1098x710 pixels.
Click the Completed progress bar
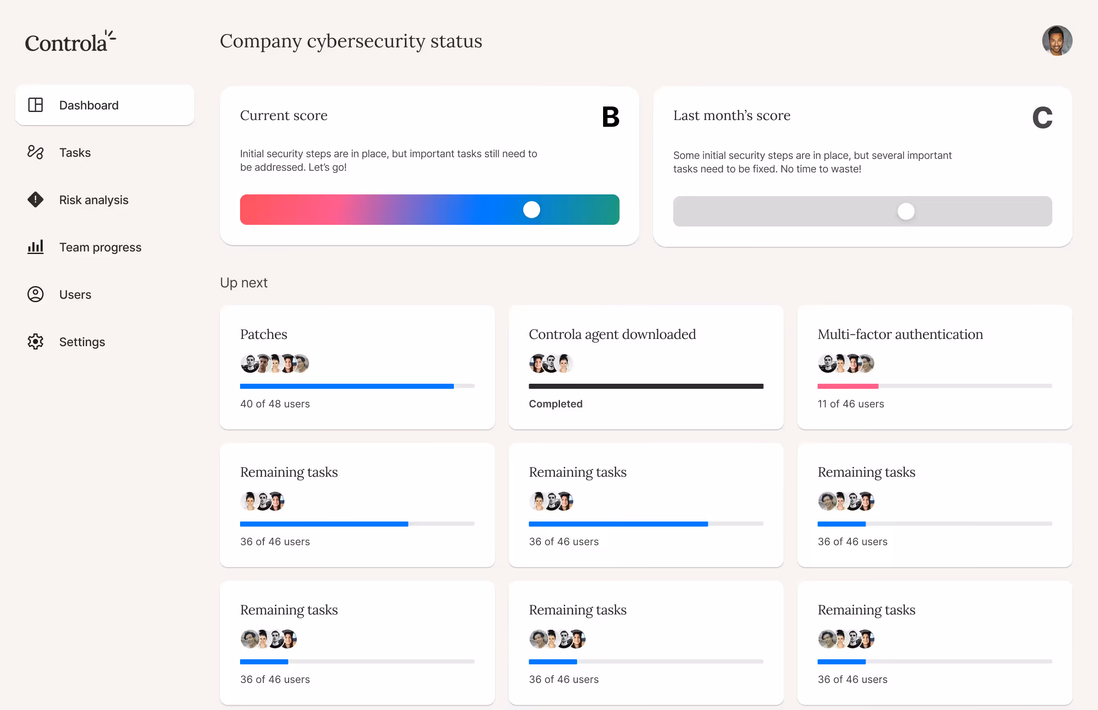645,386
